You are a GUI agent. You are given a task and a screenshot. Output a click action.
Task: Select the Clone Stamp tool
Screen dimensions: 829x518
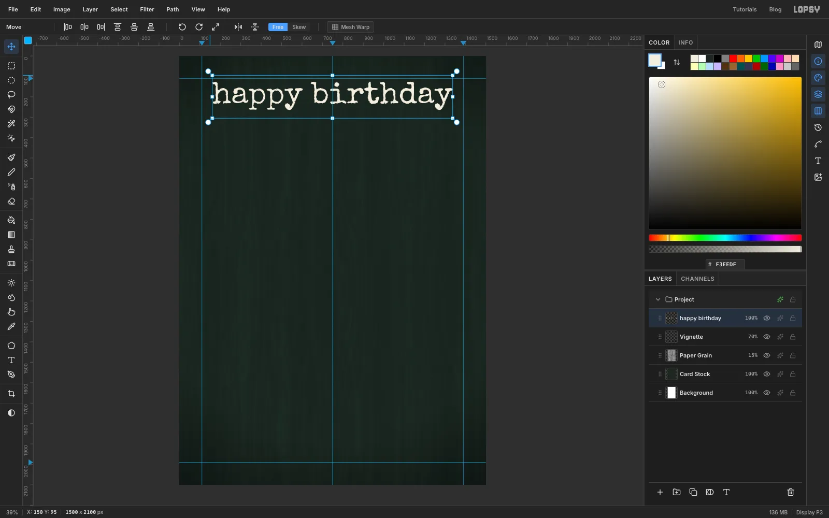click(11, 249)
